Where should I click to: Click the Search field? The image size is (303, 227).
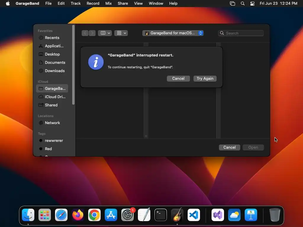[241, 33]
